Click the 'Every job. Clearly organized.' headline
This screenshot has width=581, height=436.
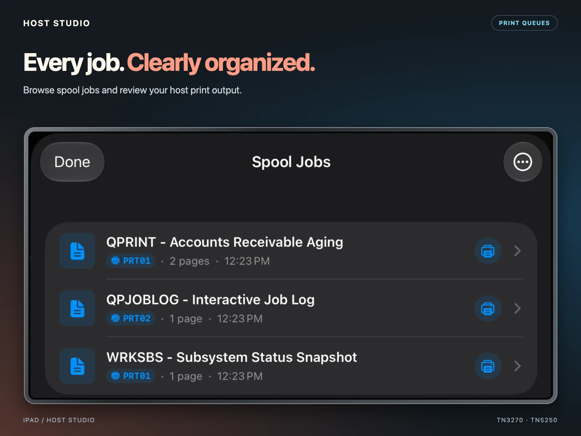169,63
